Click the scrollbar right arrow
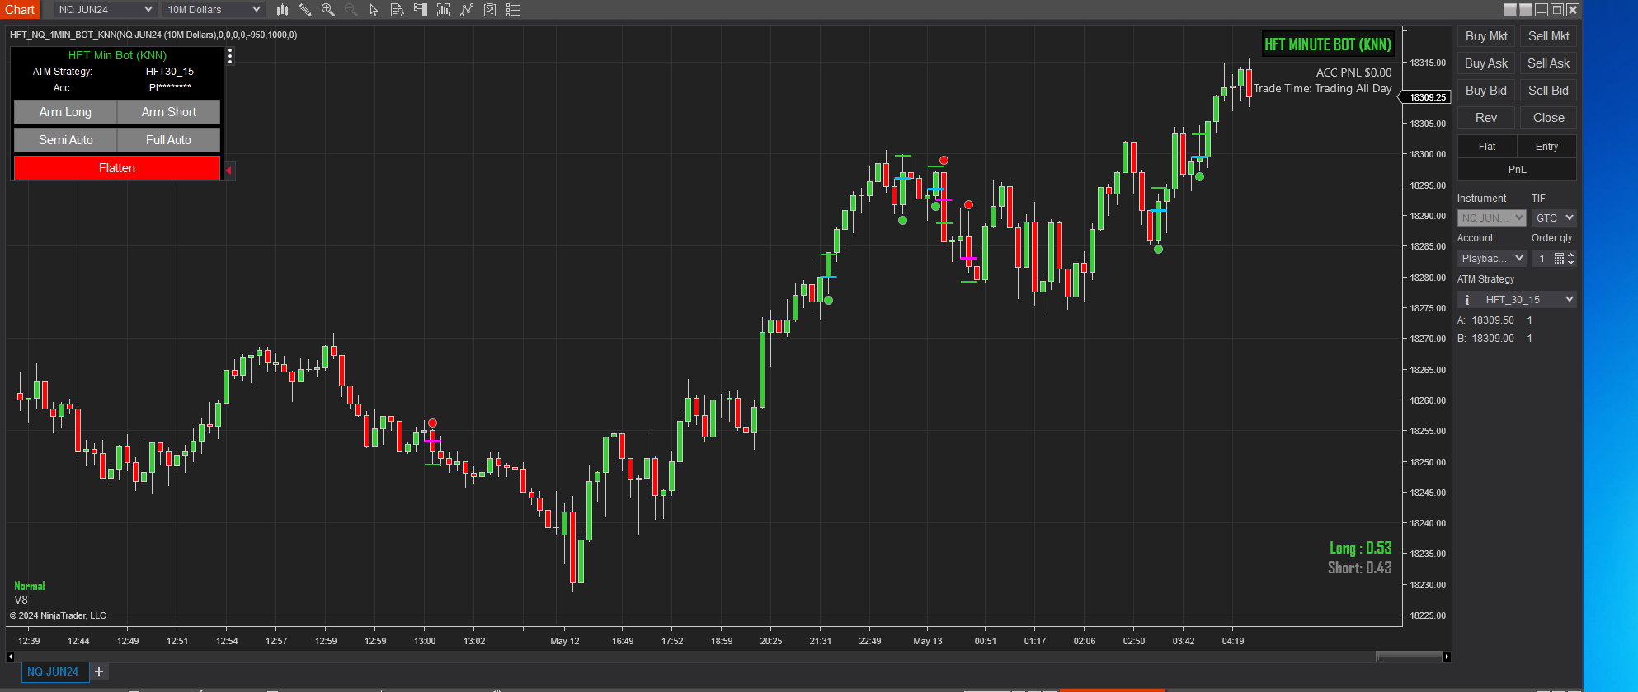Viewport: 1638px width, 692px height. tap(1447, 657)
